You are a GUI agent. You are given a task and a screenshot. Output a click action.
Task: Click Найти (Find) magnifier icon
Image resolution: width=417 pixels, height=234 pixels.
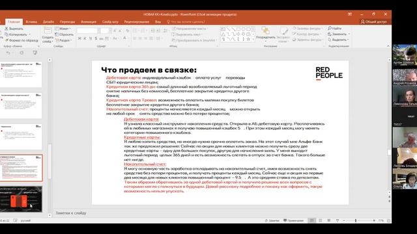pyautogui.click(x=330, y=28)
